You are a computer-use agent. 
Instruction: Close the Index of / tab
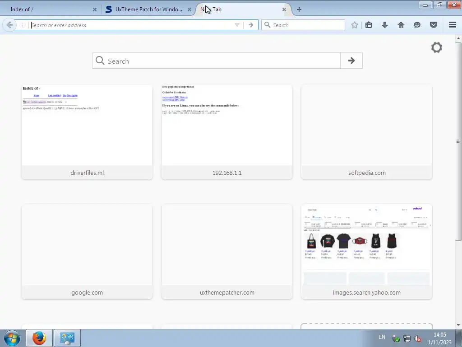(x=95, y=9)
